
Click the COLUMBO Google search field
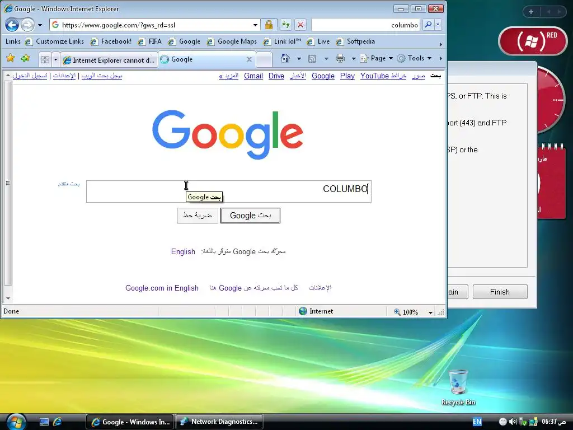(229, 191)
